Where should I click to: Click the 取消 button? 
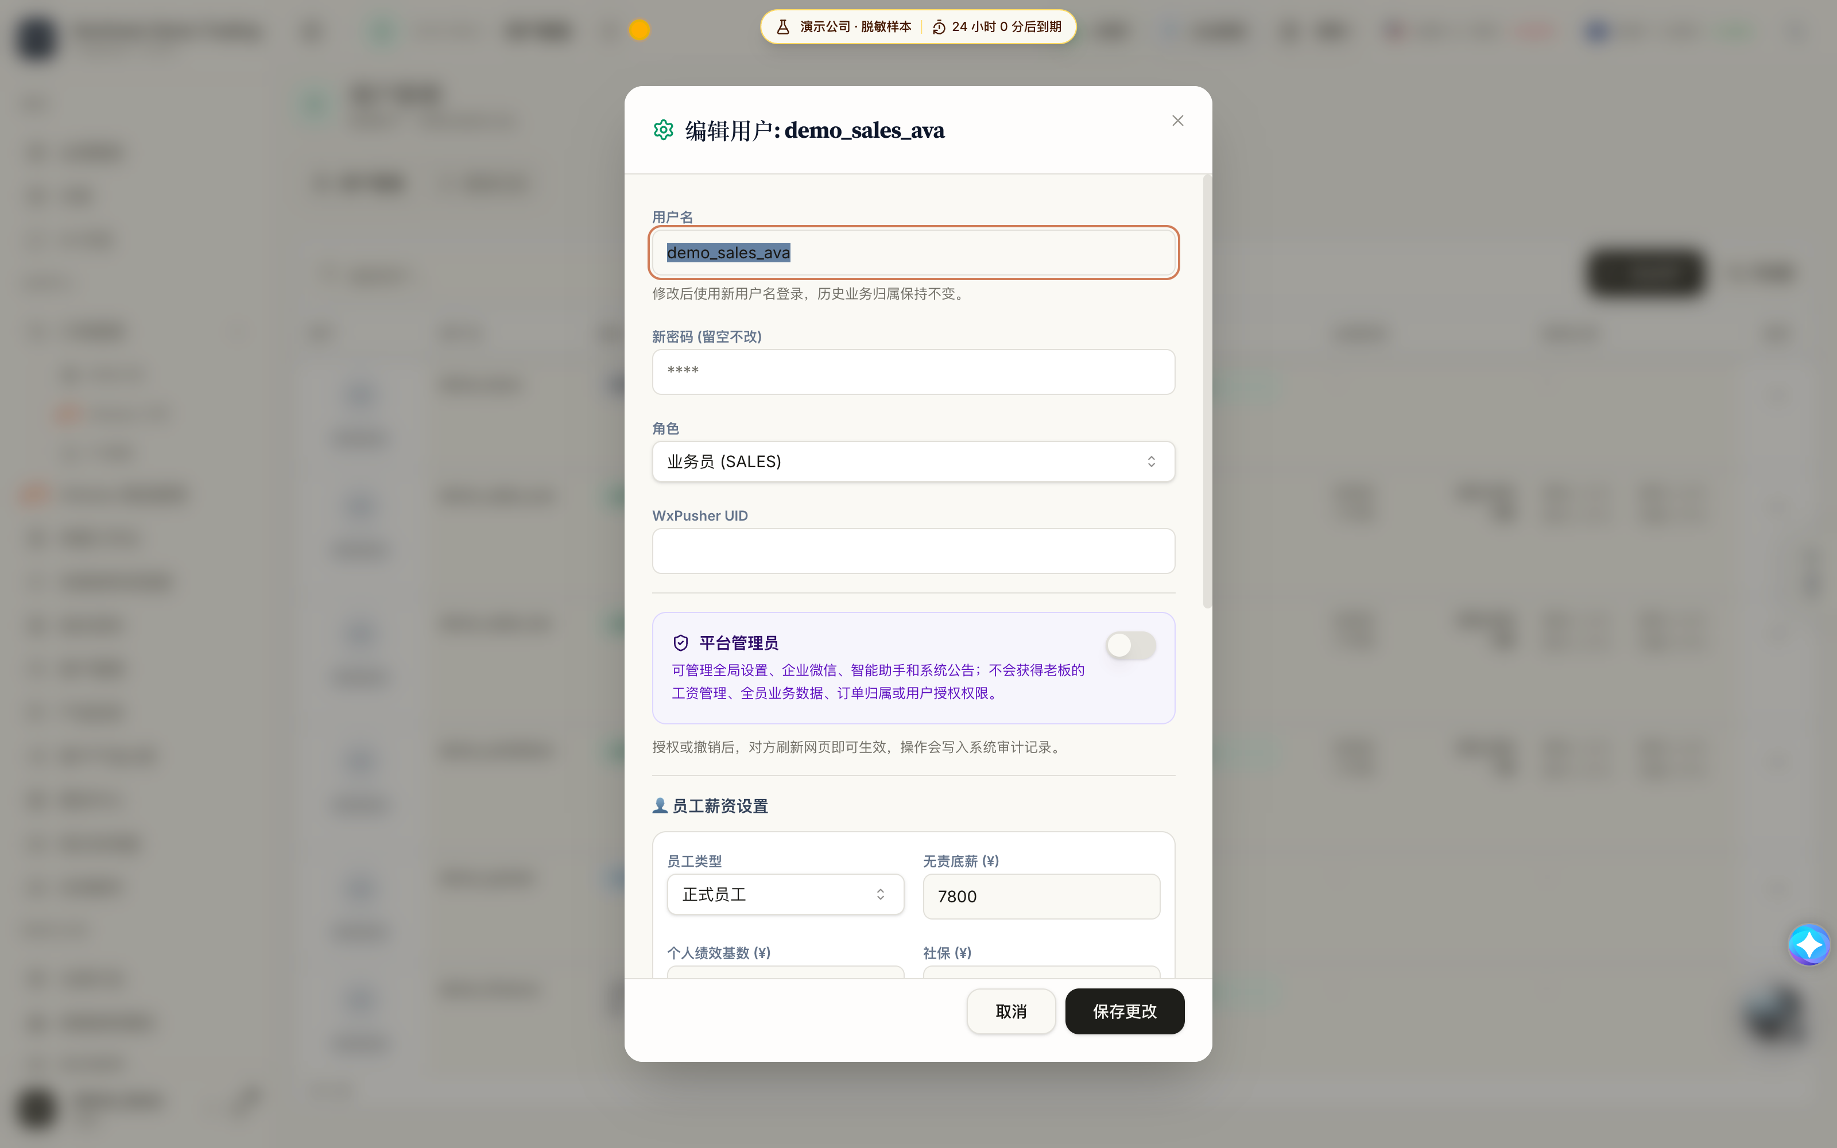pyautogui.click(x=1010, y=1011)
